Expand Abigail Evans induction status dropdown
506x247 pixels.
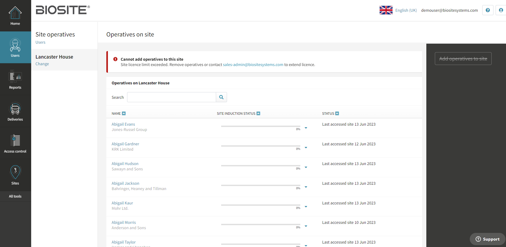pos(306,128)
